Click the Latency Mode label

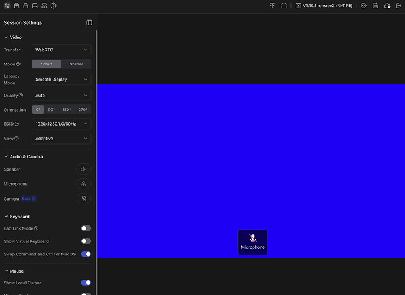click(x=12, y=80)
